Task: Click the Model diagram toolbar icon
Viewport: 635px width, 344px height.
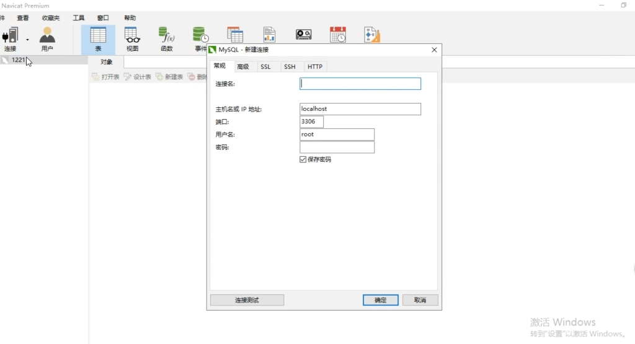Action: (x=371, y=35)
